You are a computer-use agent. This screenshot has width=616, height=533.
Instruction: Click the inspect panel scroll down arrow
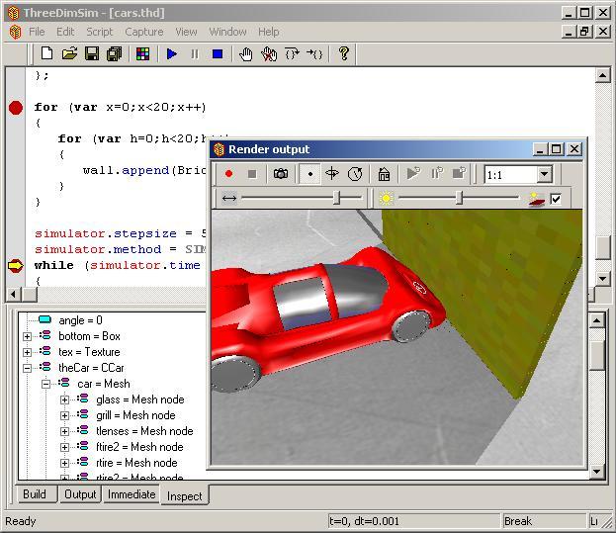(597, 471)
